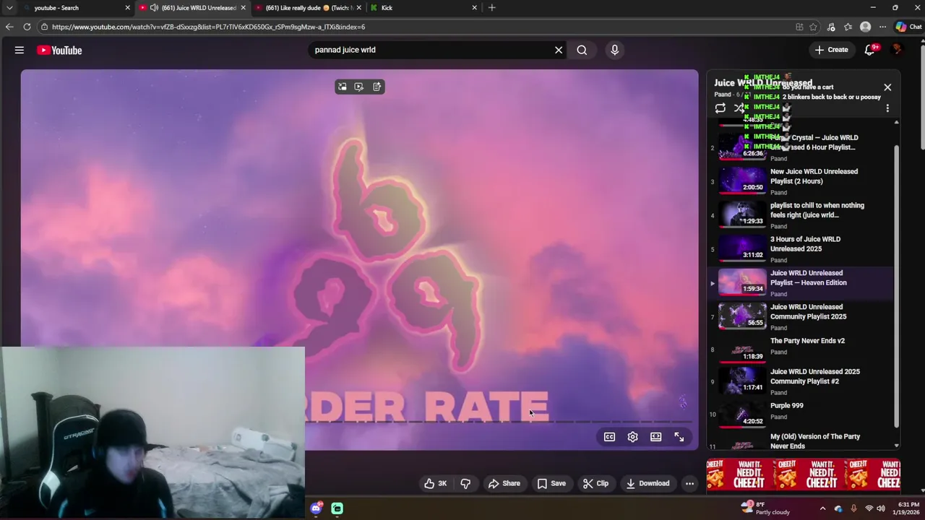The height and width of the screenshot is (520, 925).
Task: Like the video (3K)
Action: click(x=435, y=483)
